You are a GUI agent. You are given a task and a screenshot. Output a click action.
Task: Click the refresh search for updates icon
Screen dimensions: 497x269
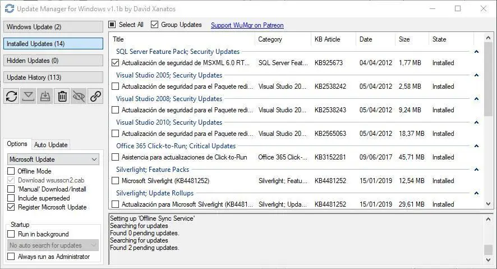pos(12,96)
